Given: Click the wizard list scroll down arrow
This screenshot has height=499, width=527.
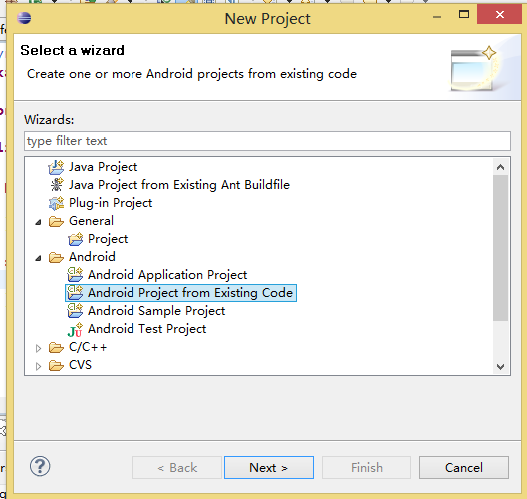Looking at the screenshot, I should pyautogui.click(x=500, y=366).
